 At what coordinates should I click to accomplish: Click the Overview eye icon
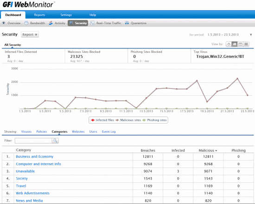point(4,23)
